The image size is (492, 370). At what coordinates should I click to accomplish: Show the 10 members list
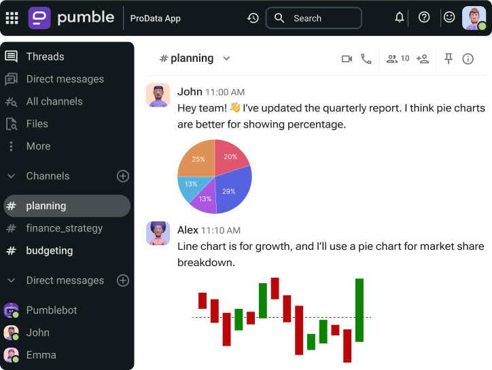pos(398,58)
